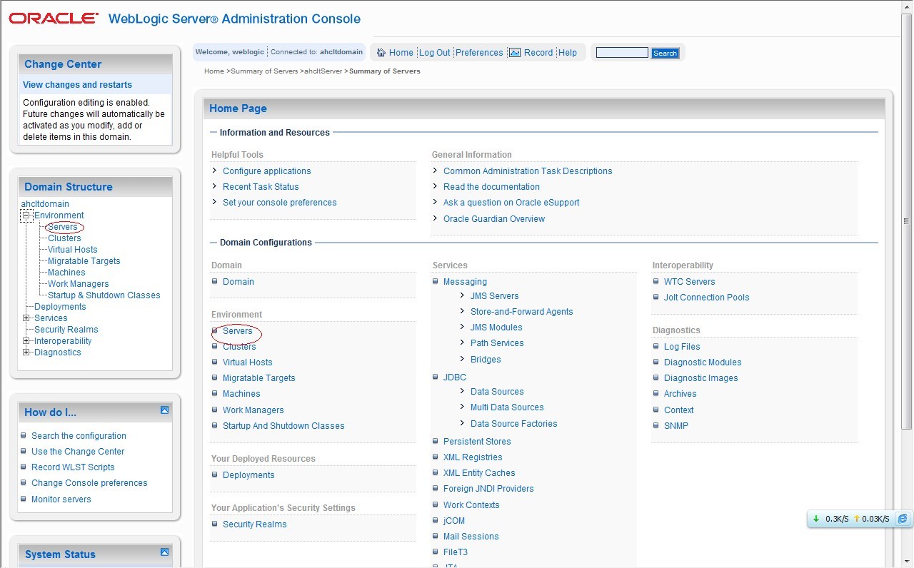Open Startup And Shutdown Classes on Home Page
The image size is (914, 568).
click(283, 426)
